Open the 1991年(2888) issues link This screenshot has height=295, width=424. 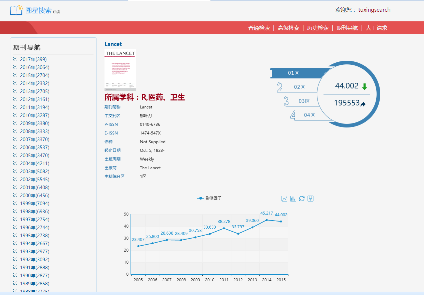[x=35, y=268]
